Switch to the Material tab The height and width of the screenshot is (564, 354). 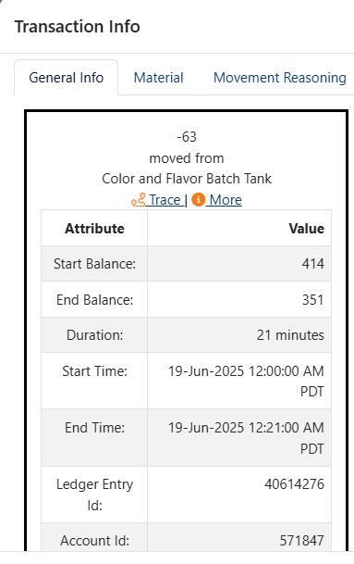tap(158, 78)
